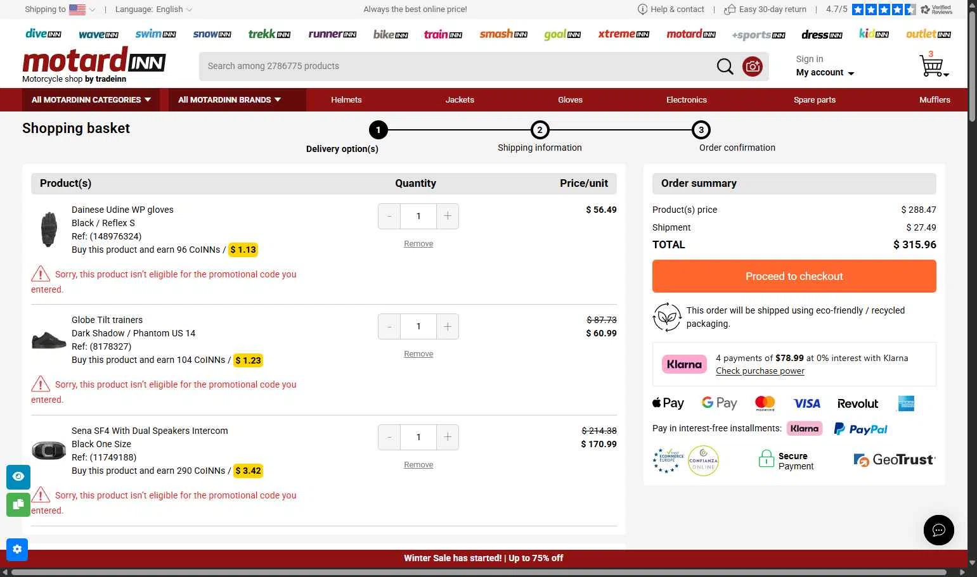This screenshot has width=977, height=577.
Task: Open the kidINN store logo
Action: point(874,34)
